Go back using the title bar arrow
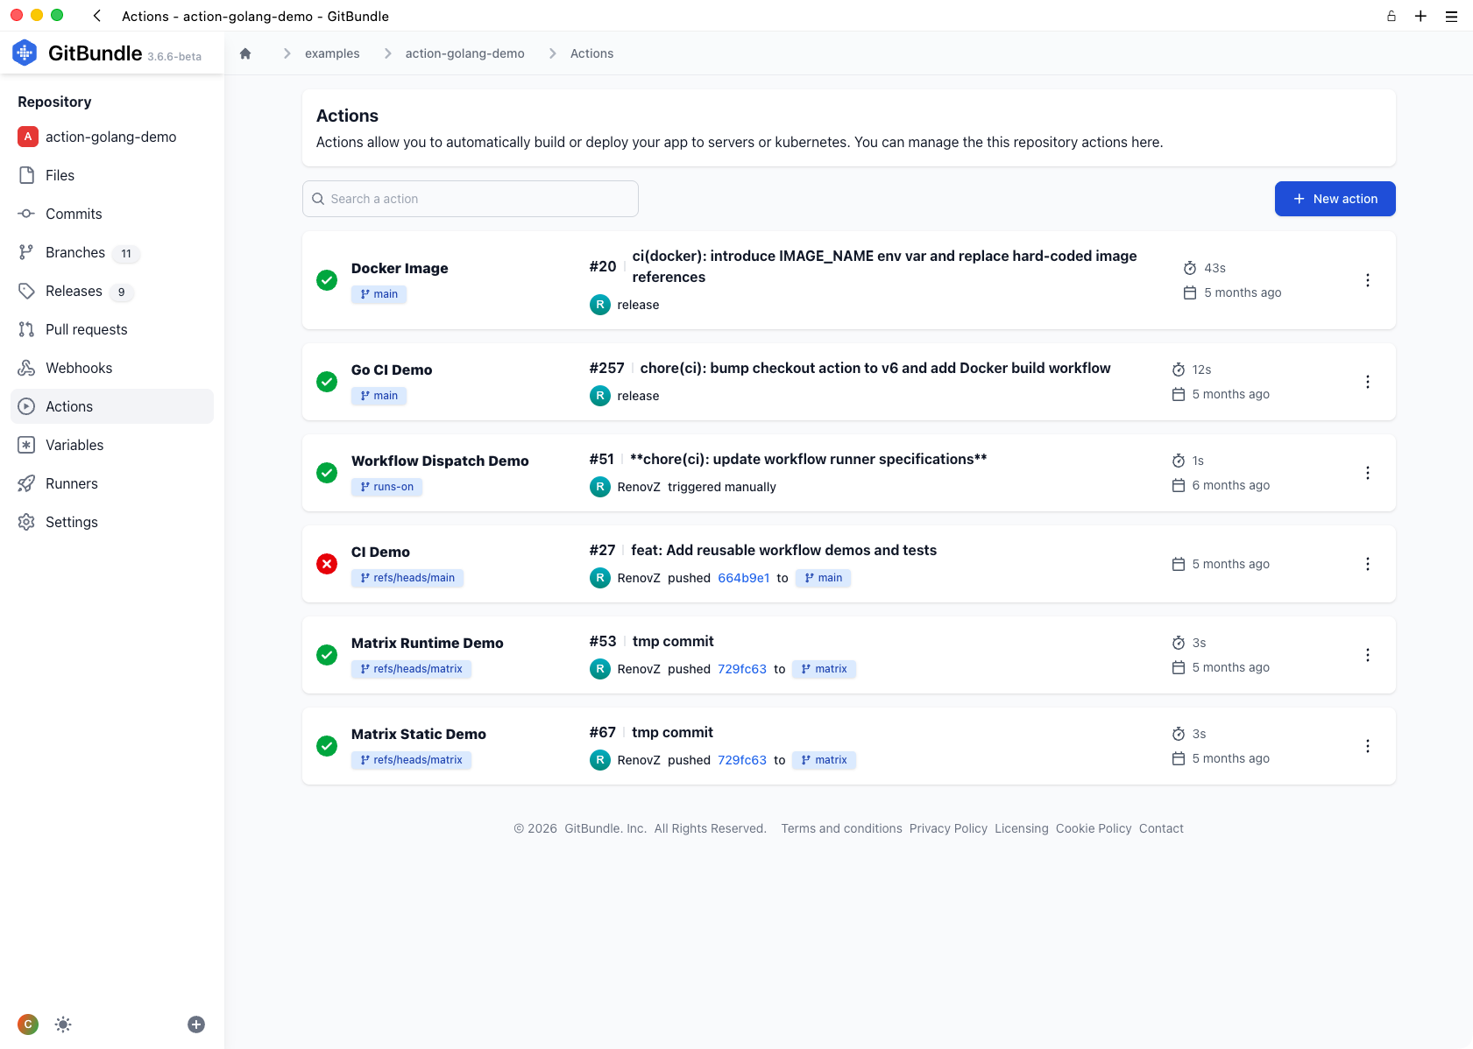This screenshot has height=1049, width=1473. (97, 16)
